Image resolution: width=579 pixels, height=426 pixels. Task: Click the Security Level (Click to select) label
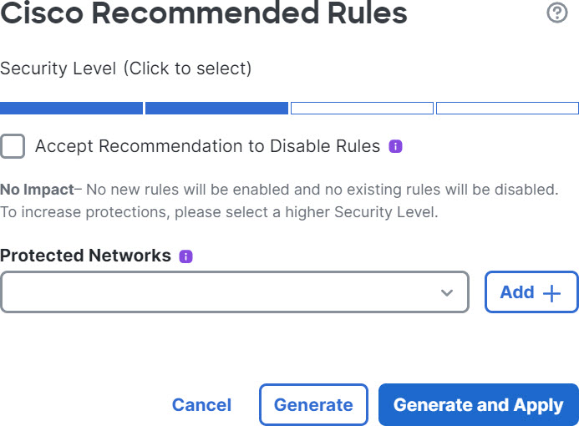point(125,68)
